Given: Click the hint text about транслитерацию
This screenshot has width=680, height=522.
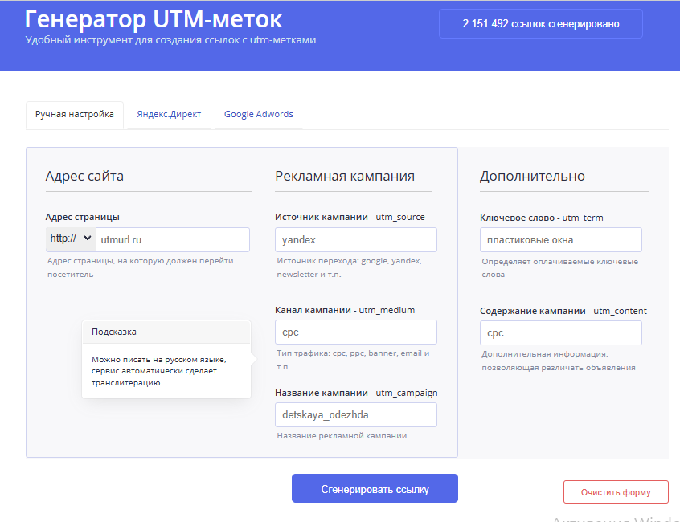Looking at the screenshot, I should click(158, 371).
